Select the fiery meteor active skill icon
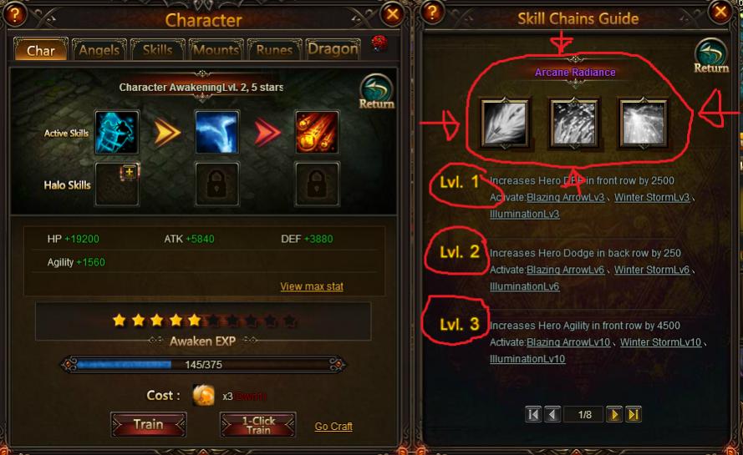 point(317,133)
